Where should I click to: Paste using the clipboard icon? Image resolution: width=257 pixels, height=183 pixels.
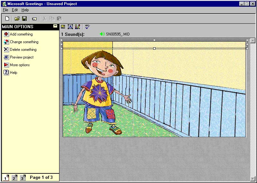click(x=59, y=19)
